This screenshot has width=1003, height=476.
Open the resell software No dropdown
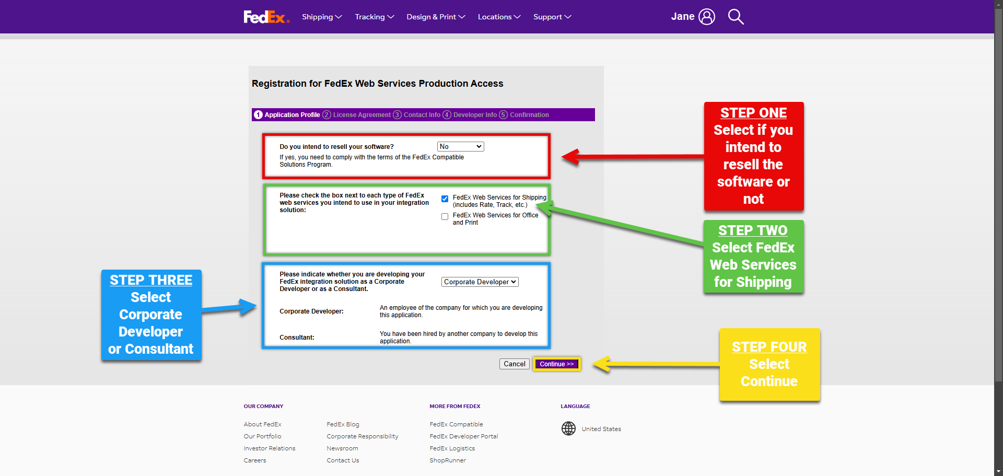[x=460, y=147]
